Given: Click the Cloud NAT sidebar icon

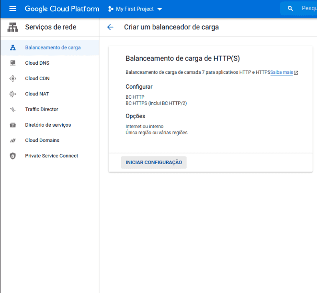Looking at the screenshot, I should 13,94.
